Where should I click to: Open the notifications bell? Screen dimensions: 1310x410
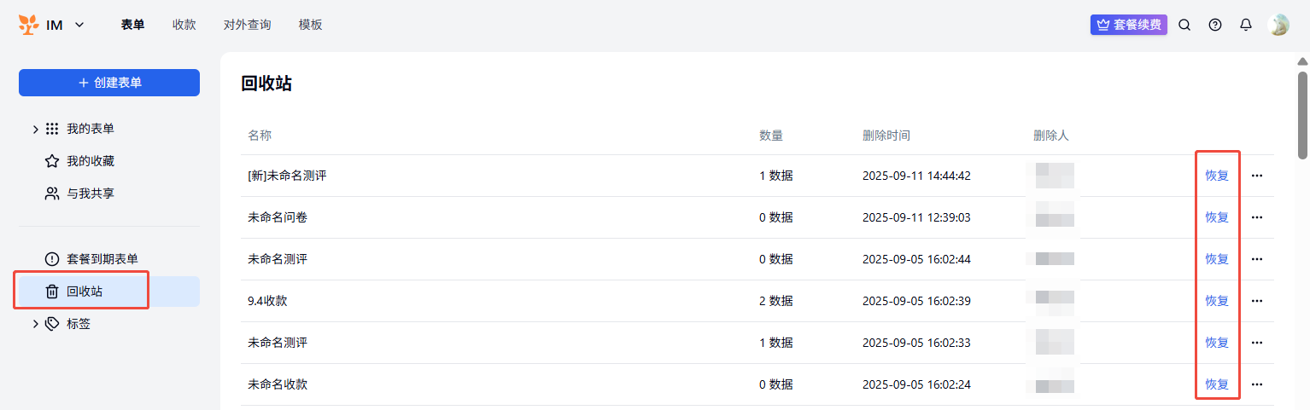1246,25
